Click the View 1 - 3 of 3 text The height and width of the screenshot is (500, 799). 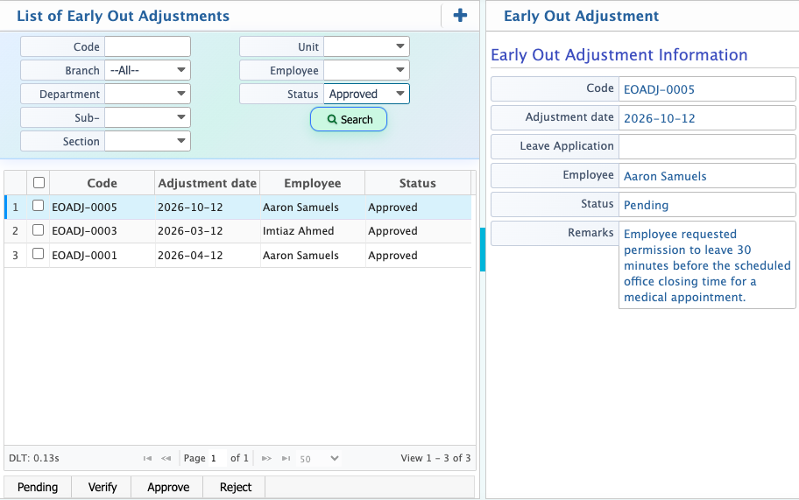(435, 458)
